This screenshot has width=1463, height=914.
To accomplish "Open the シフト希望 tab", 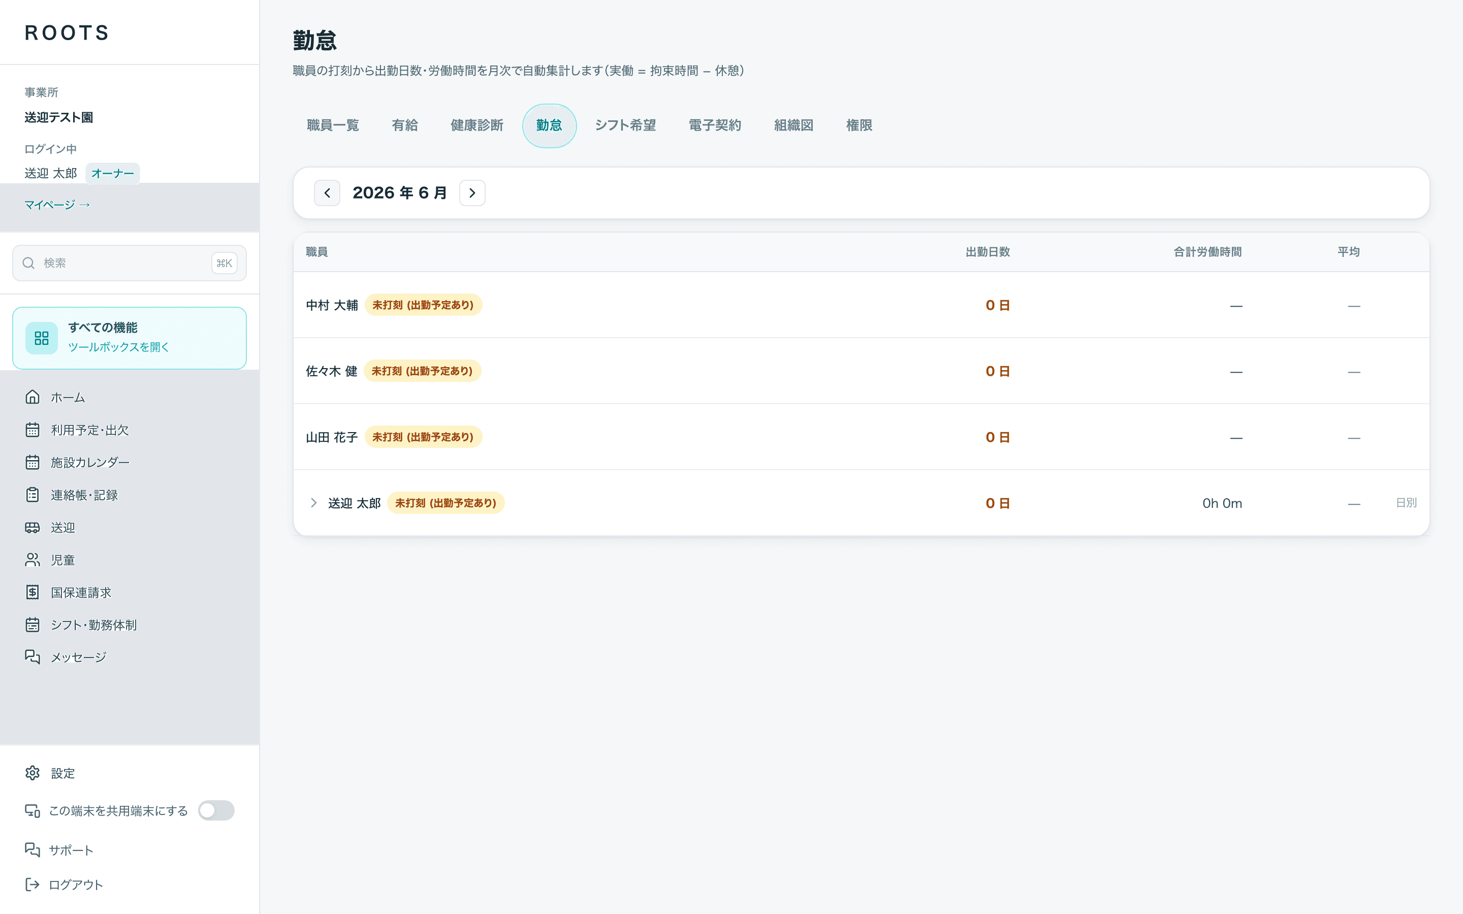I will (626, 125).
